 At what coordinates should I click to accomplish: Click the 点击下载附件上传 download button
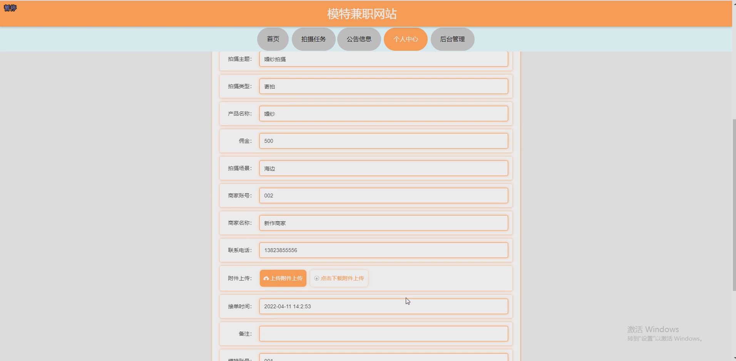[339, 278]
